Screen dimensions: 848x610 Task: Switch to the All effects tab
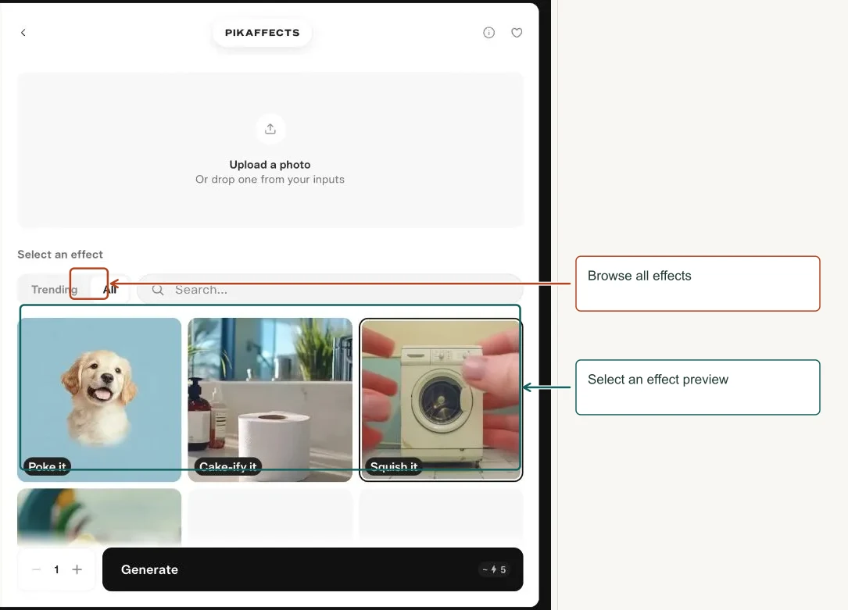coord(110,290)
